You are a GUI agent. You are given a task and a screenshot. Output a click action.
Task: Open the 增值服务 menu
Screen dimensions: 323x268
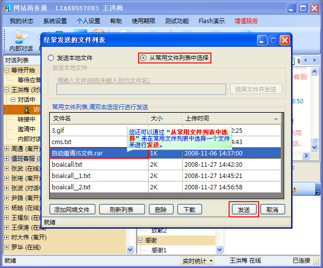pos(246,21)
